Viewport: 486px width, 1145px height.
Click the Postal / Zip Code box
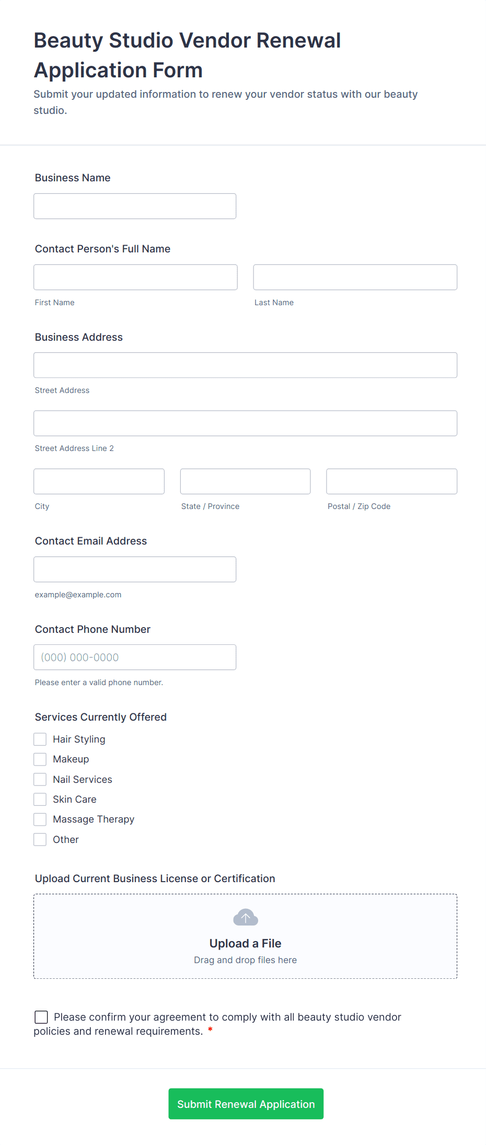click(391, 481)
